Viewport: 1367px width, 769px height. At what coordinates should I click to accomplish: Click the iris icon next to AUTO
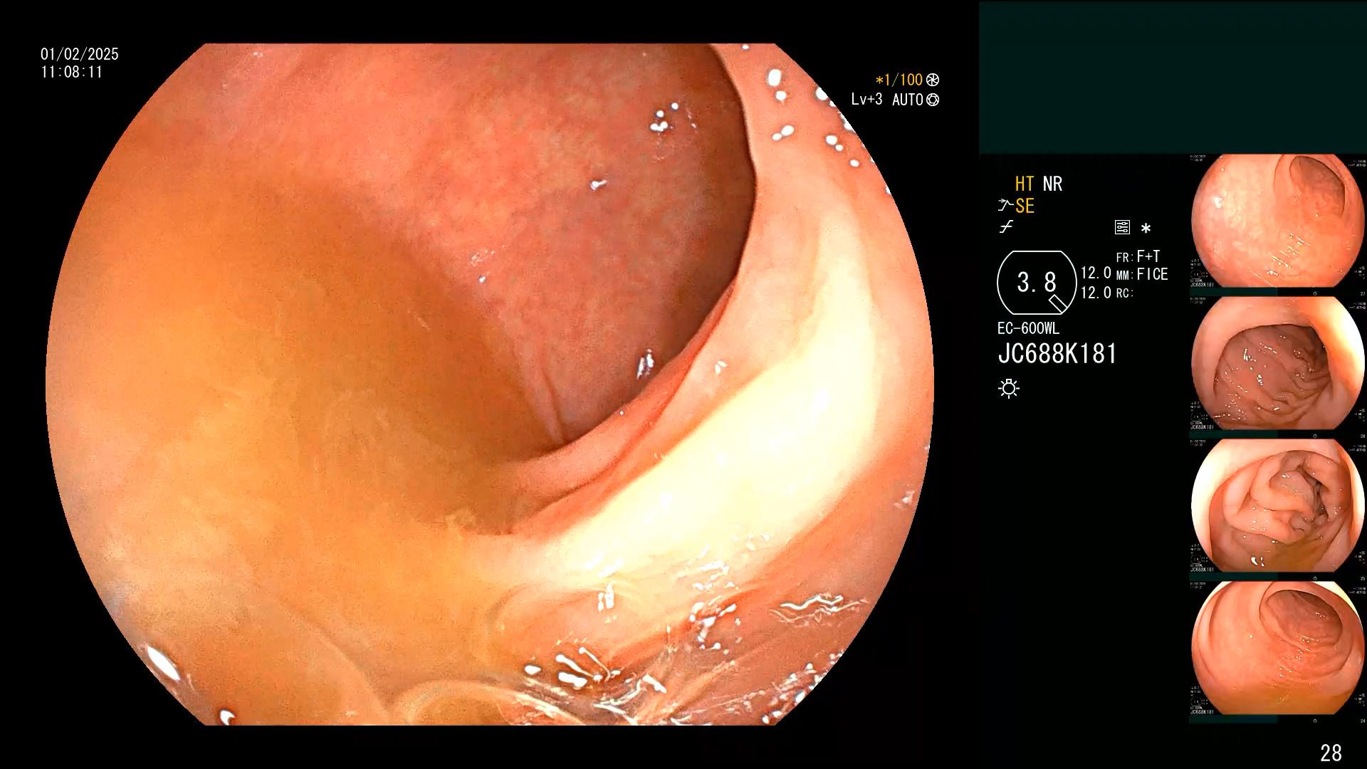pyautogui.click(x=933, y=100)
